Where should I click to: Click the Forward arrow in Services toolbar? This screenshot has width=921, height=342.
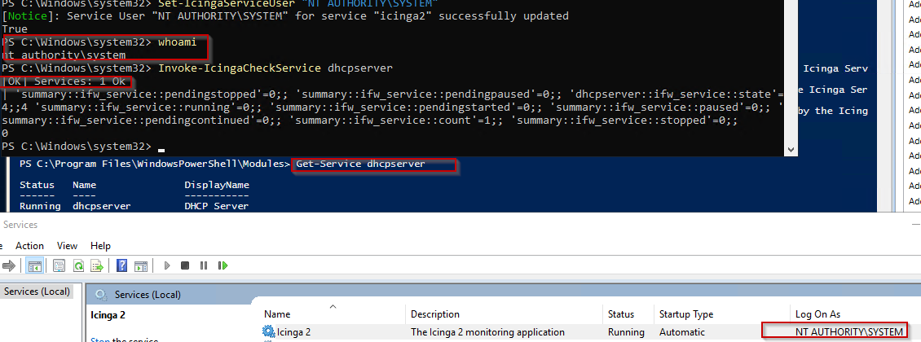(11, 265)
